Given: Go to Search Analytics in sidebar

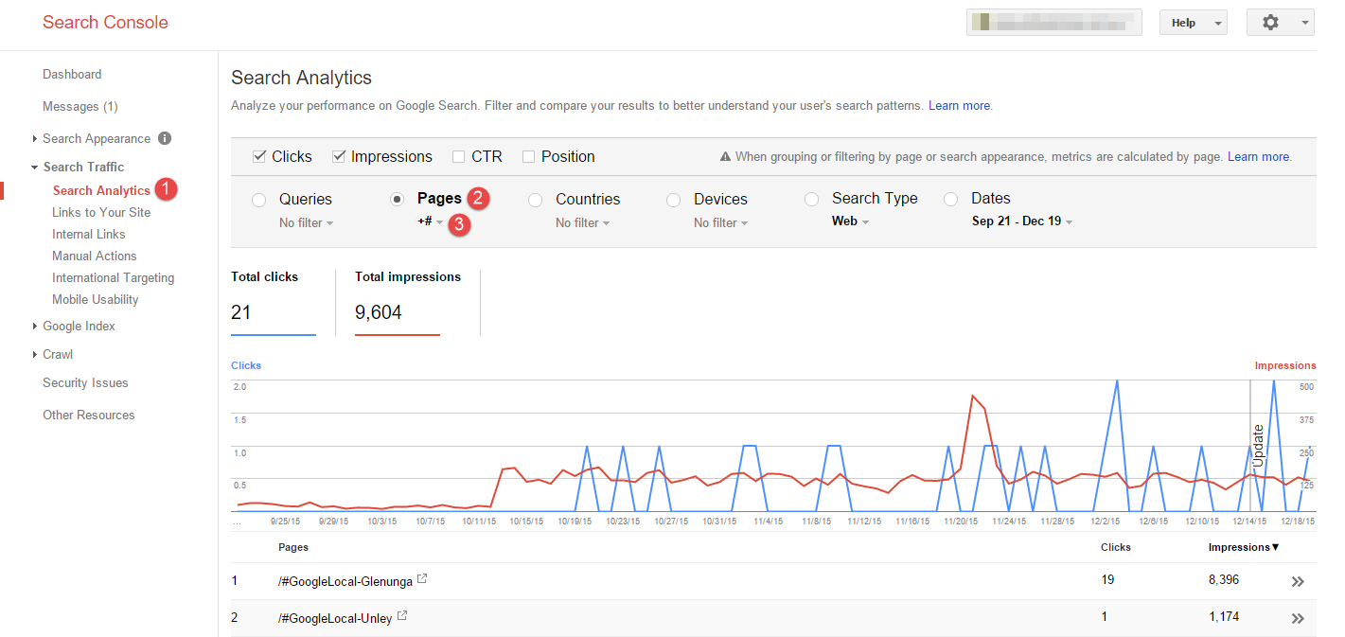Looking at the screenshot, I should [x=101, y=190].
